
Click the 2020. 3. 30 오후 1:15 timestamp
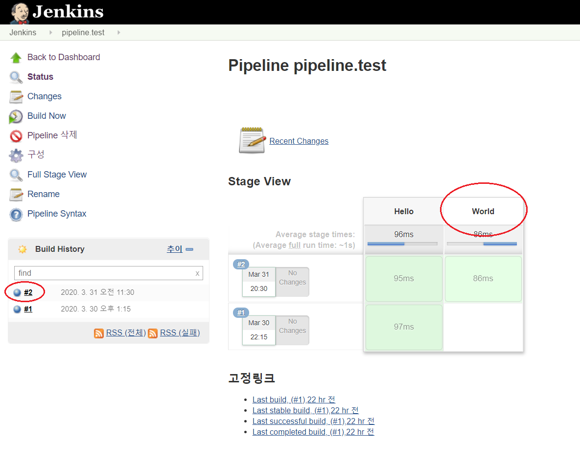coord(96,309)
